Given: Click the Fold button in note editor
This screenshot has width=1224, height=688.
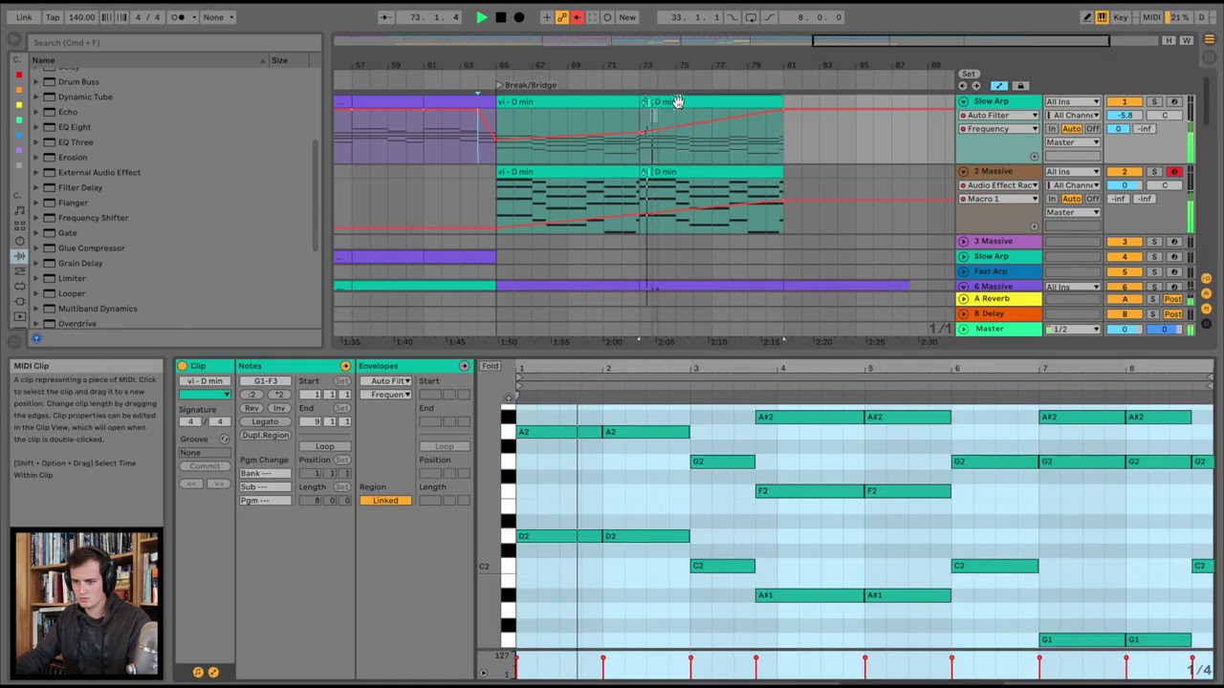Looking at the screenshot, I should 490,366.
